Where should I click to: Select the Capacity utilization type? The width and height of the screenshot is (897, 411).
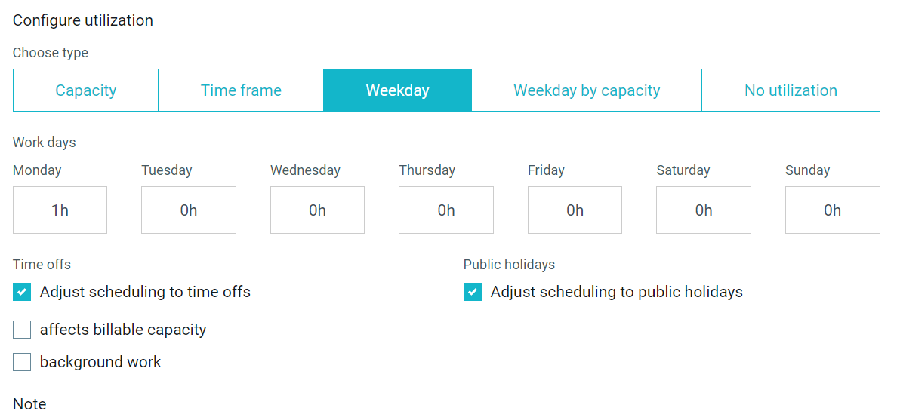(86, 90)
